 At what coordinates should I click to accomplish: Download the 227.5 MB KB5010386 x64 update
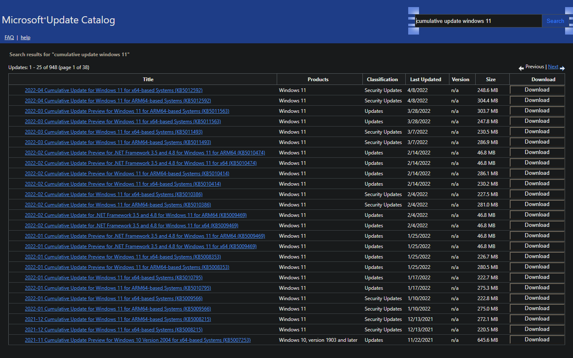(537, 194)
